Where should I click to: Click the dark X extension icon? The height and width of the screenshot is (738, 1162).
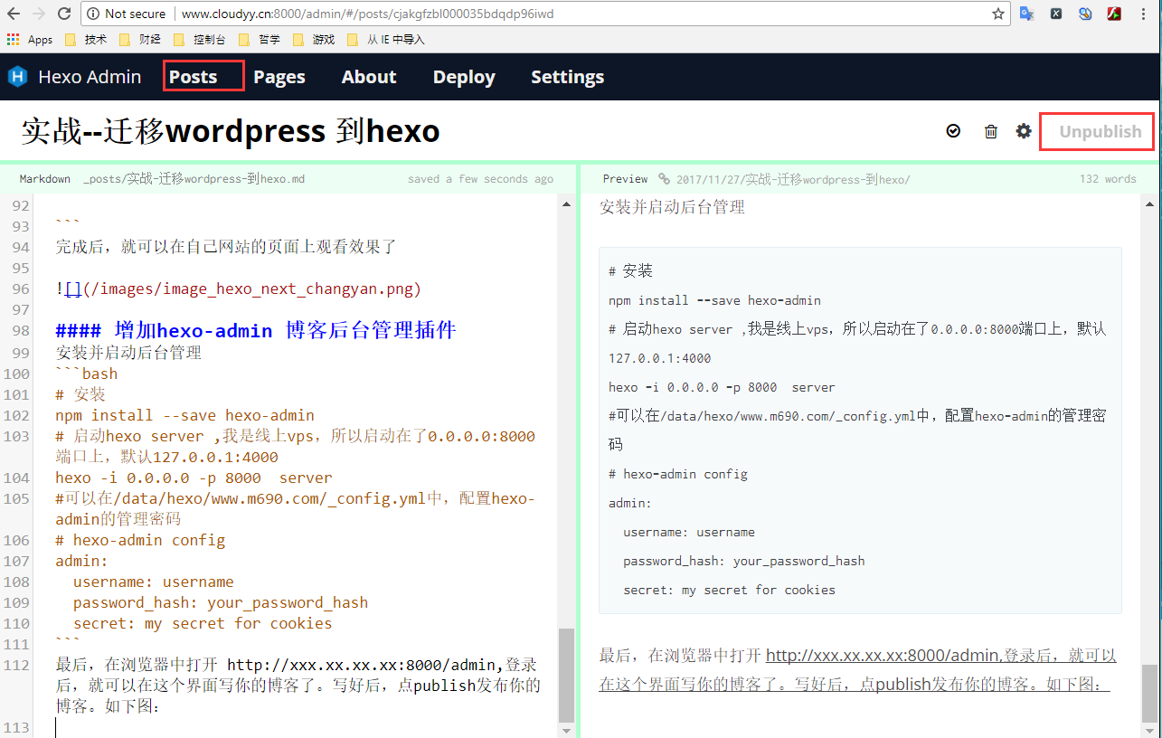point(1056,14)
